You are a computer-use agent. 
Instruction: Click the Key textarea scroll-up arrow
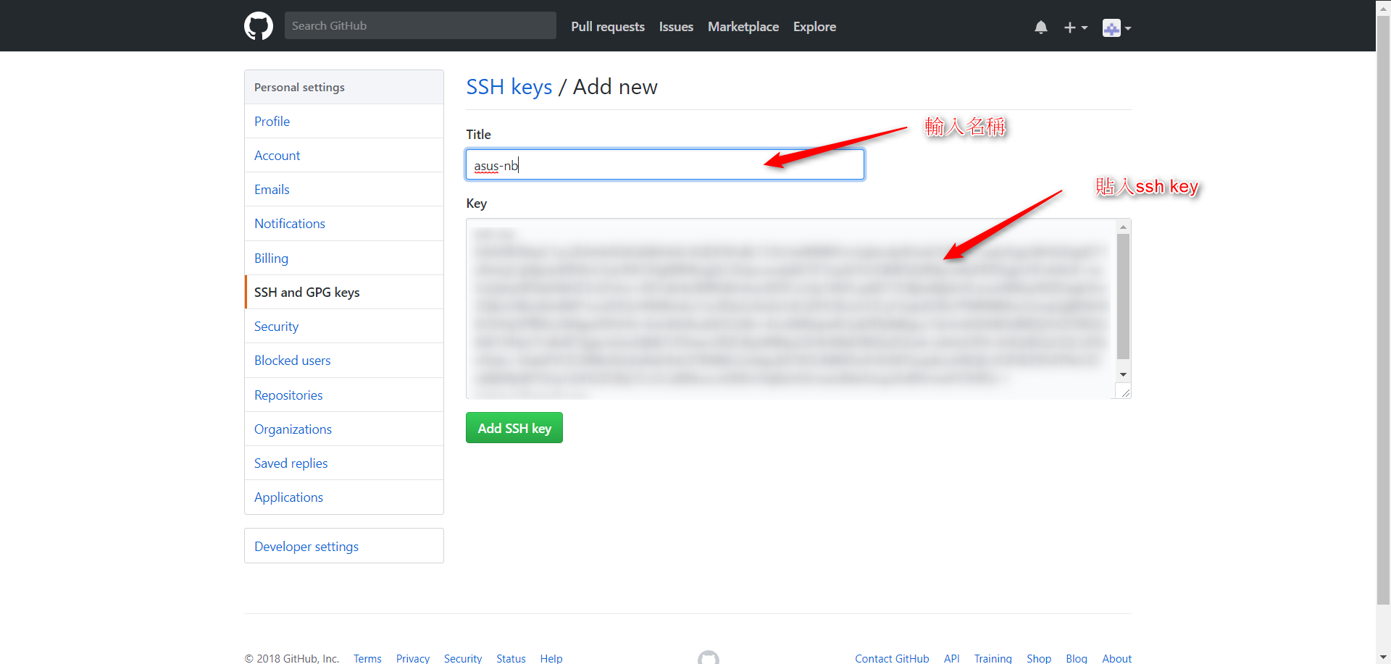1123,227
